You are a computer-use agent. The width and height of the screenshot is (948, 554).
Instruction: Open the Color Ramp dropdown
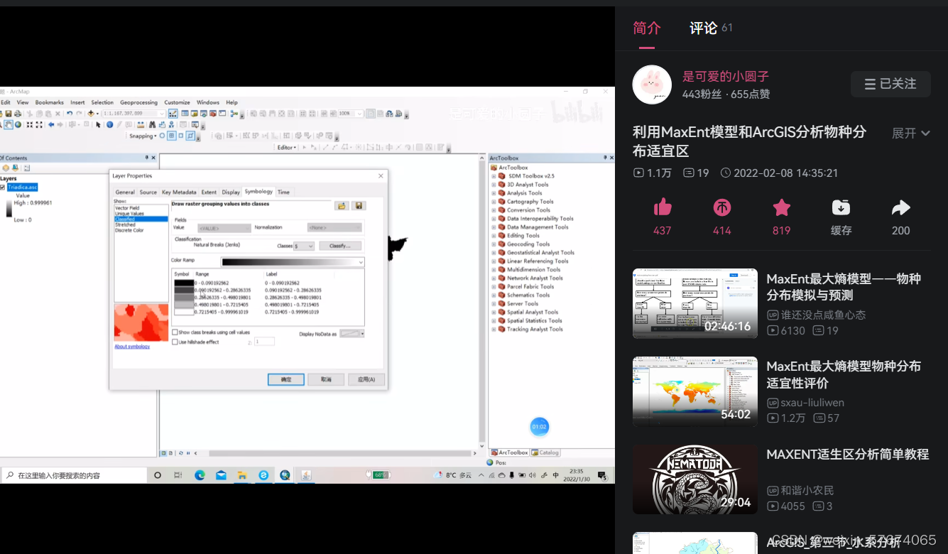(293, 262)
